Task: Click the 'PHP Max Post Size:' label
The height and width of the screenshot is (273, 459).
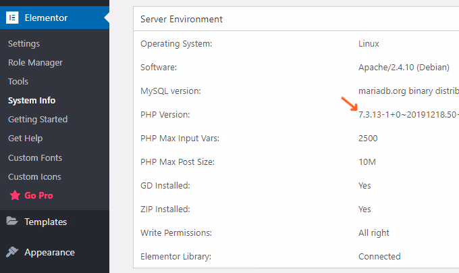Action: click(x=178, y=162)
